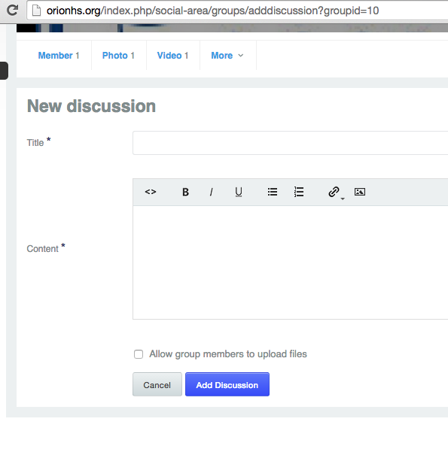This screenshot has width=448, height=449.
Task: Insert an image with the picture icon
Action: 360,192
